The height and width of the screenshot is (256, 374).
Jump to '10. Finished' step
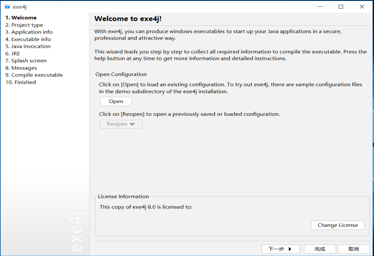point(20,82)
